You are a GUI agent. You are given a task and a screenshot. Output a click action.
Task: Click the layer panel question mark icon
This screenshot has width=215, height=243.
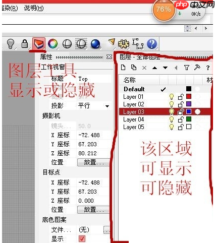pyautogui.click(x=208, y=68)
